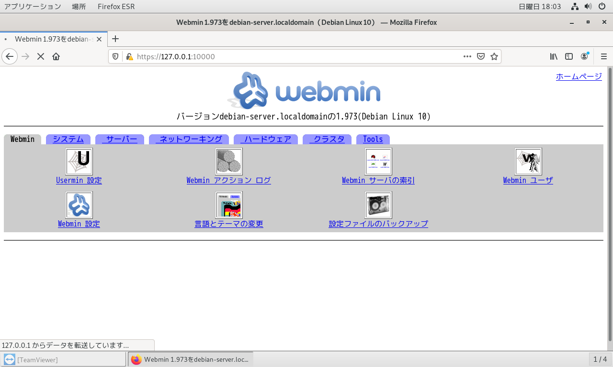Screen dimensions: 613x367
Task: Select the Webmin 1.973 browser tab
Action: click(x=54, y=39)
